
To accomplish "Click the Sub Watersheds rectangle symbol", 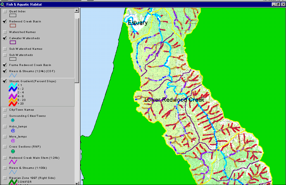I will pos(13,59).
